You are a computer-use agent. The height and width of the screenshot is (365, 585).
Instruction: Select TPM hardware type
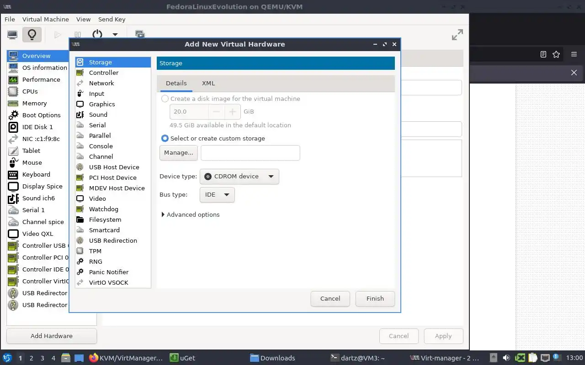[113, 251]
